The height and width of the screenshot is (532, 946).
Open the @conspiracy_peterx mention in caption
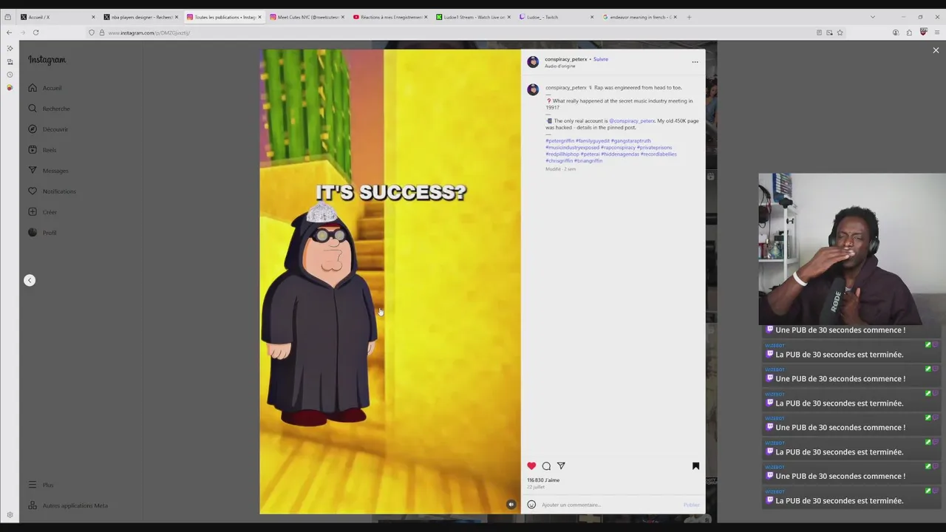(x=632, y=120)
